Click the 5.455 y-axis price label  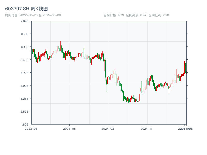25,60
